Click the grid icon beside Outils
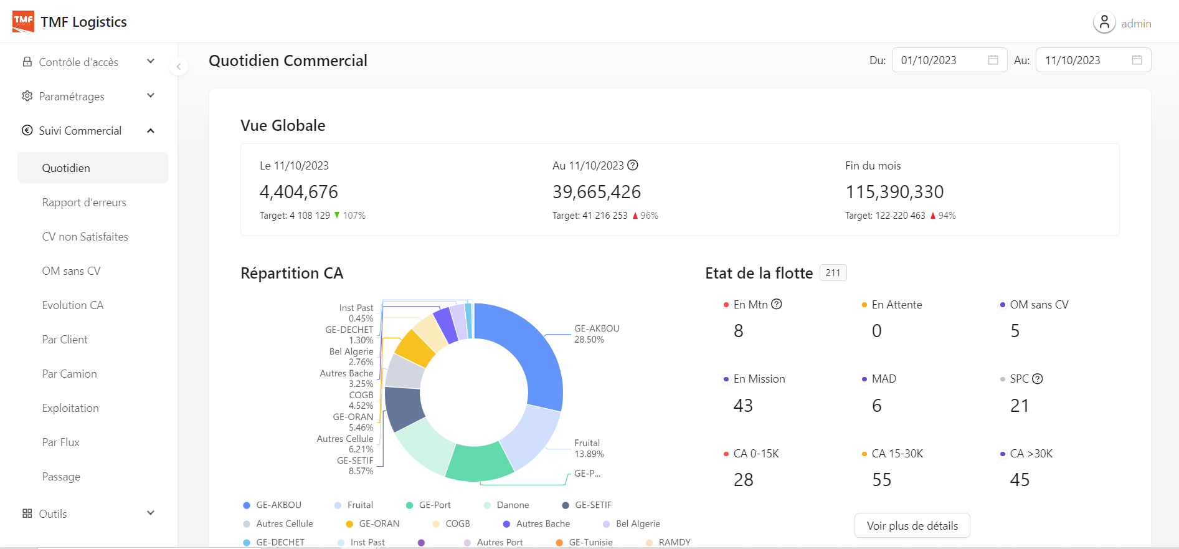This screenshot has height=549, width=1179. point(27,513)
